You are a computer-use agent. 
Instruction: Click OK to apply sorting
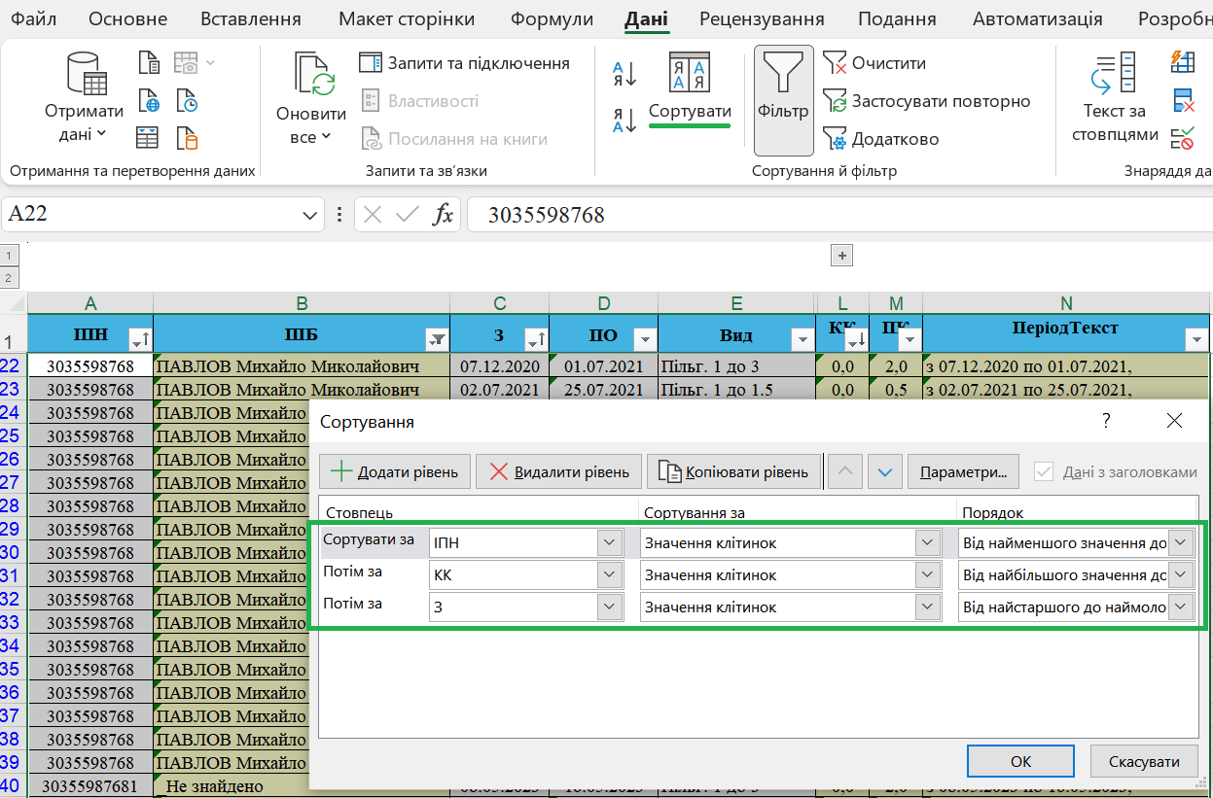coord(1020,762)
